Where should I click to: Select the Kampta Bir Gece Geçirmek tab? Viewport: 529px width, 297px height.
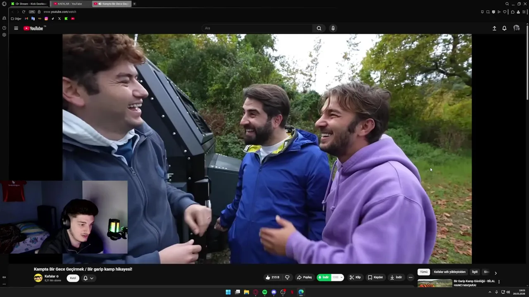[x=112, y=4]
